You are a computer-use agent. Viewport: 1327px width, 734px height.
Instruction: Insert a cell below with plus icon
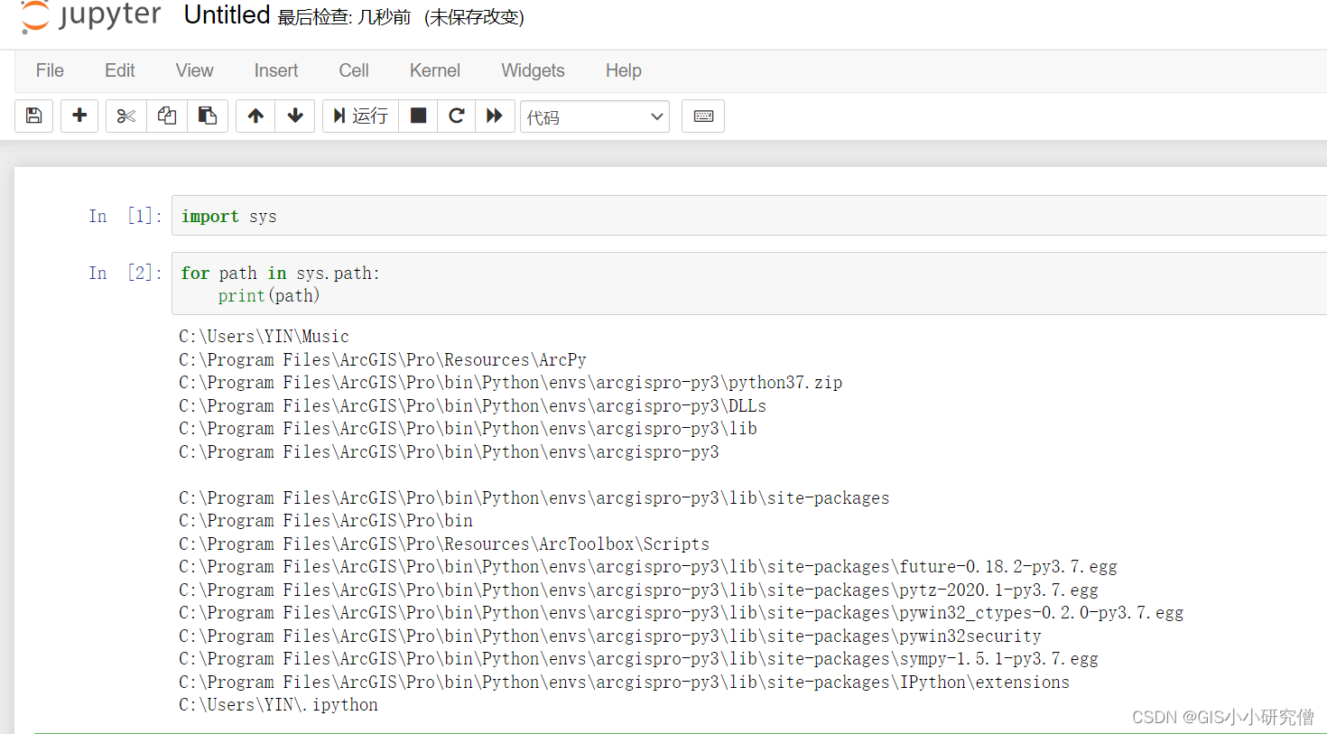[x=79, y=116]
